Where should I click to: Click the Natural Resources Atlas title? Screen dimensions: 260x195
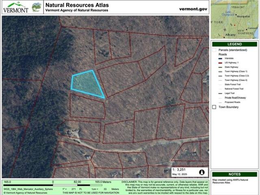(x=77, y=5)
